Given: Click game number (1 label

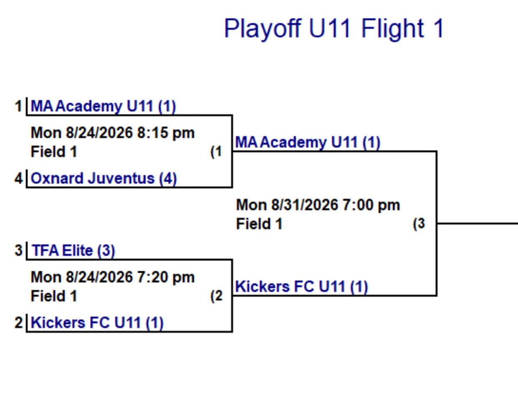Looking at the screenshot, I should click(216, 152).
